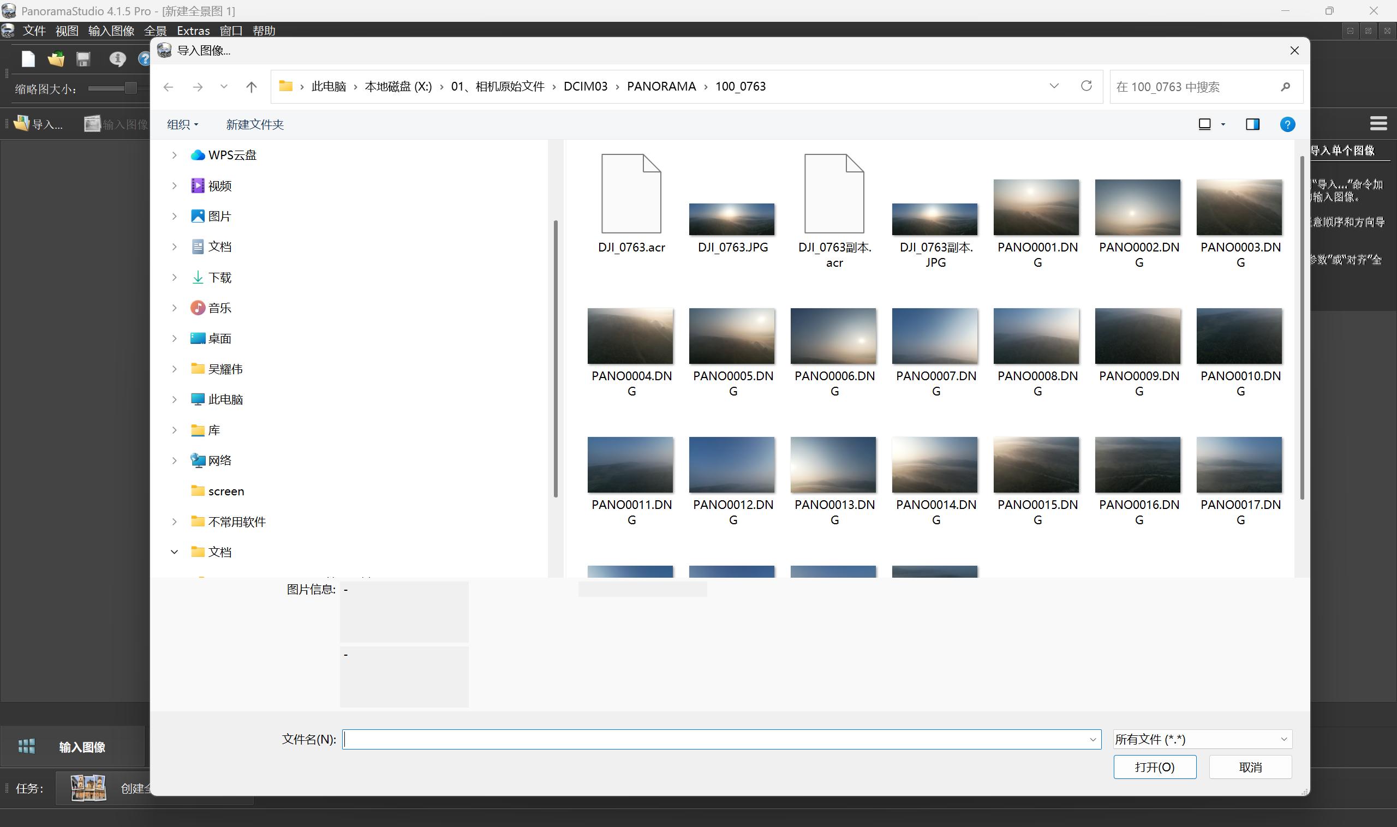
Task: Toggle the preview pane icon
Action: tap(1252, 124)
